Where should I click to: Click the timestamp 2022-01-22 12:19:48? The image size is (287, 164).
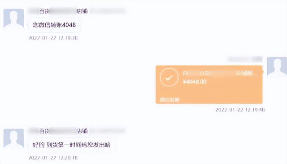[x=240, y=110]
